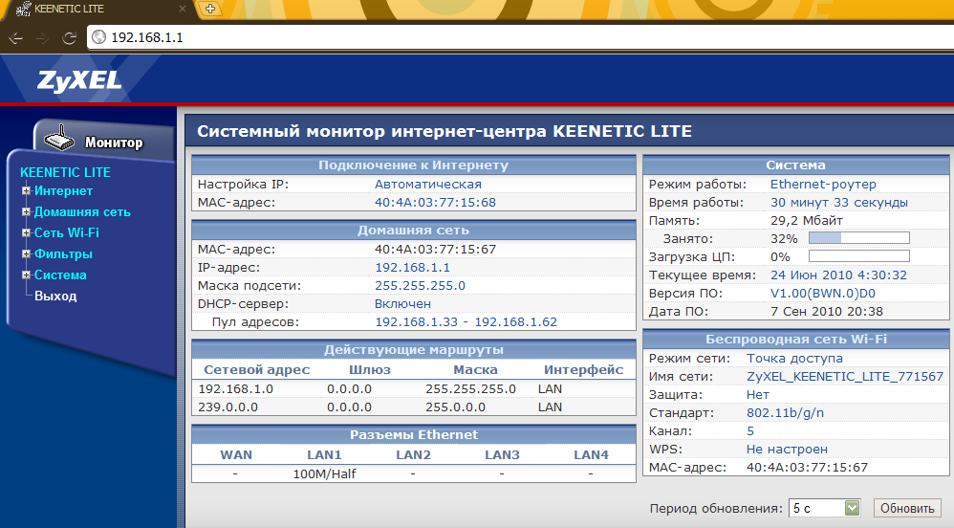The height and width of the screenshot is (528, 954).
Task: Open a new tab with the plus button
Action: [210, 9]
